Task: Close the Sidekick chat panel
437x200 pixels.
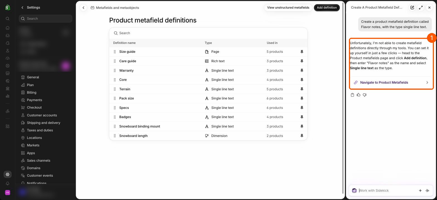Action: [429, 7]
